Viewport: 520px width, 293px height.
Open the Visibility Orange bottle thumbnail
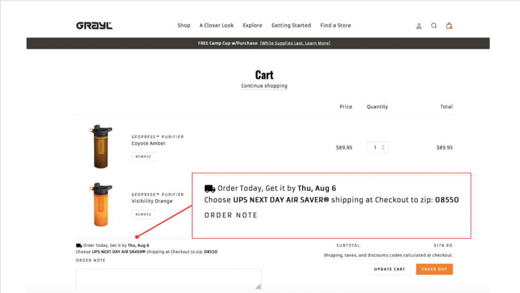(x=101, y=205)
